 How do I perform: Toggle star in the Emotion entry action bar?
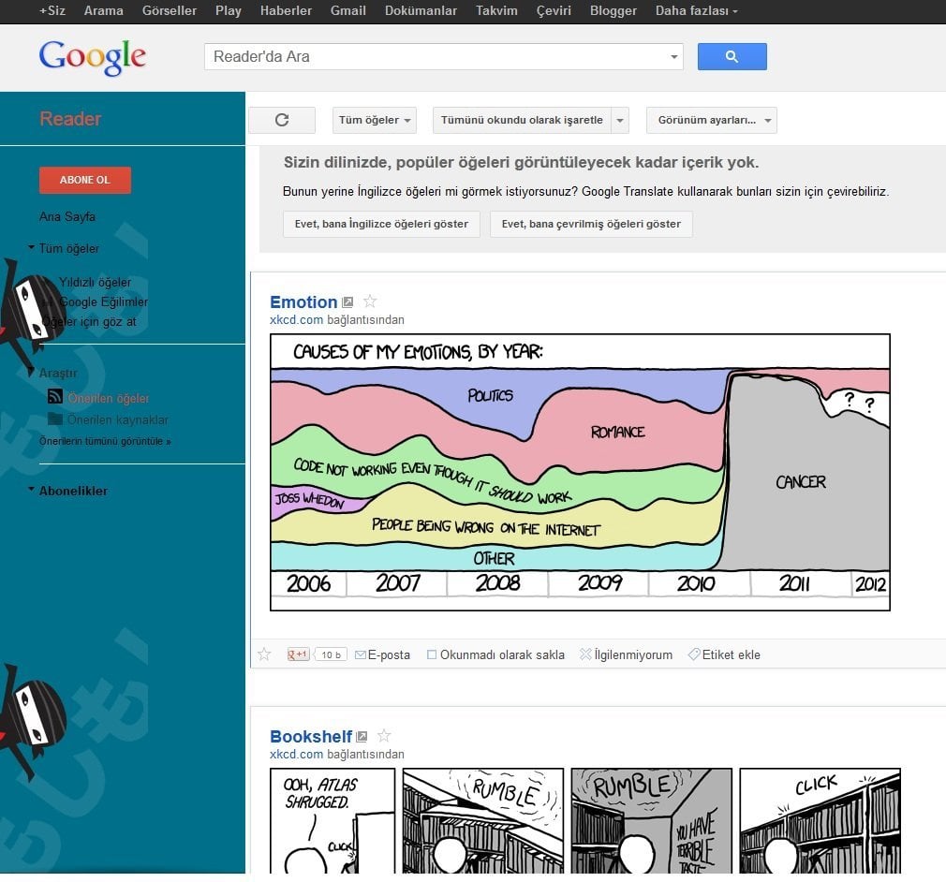tap(263, 654)
